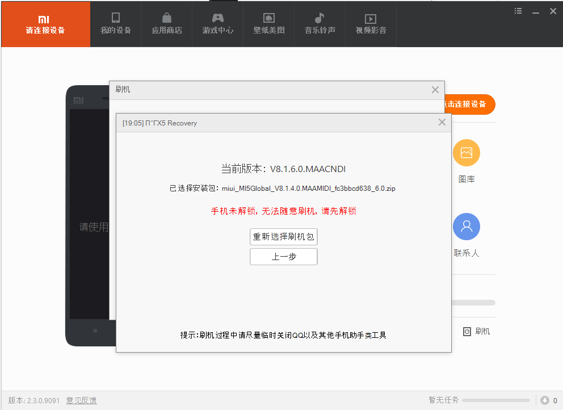
Task: Click the 请连接设备 MI logo tab
Action: click(x=45, y=24)
